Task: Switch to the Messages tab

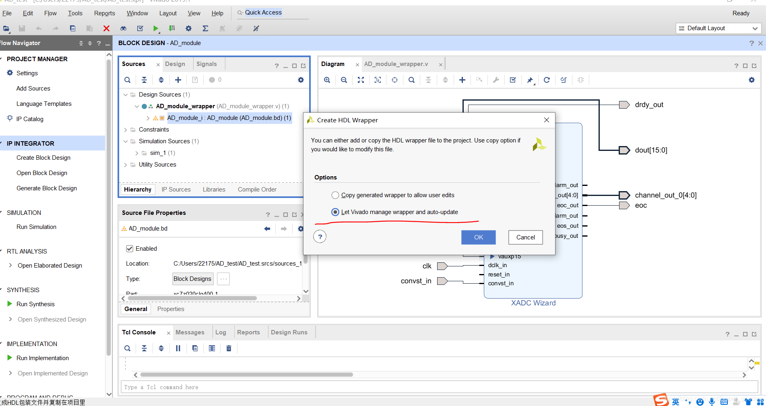Action: (190, 332)
